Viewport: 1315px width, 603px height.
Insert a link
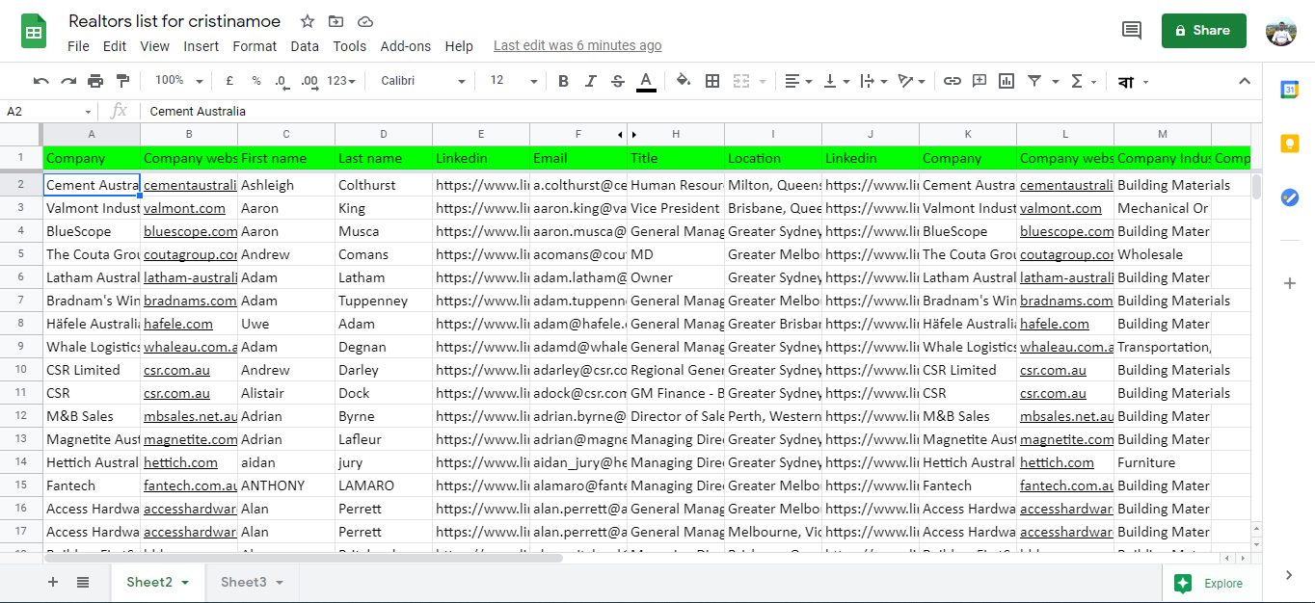tap(953, 81)
